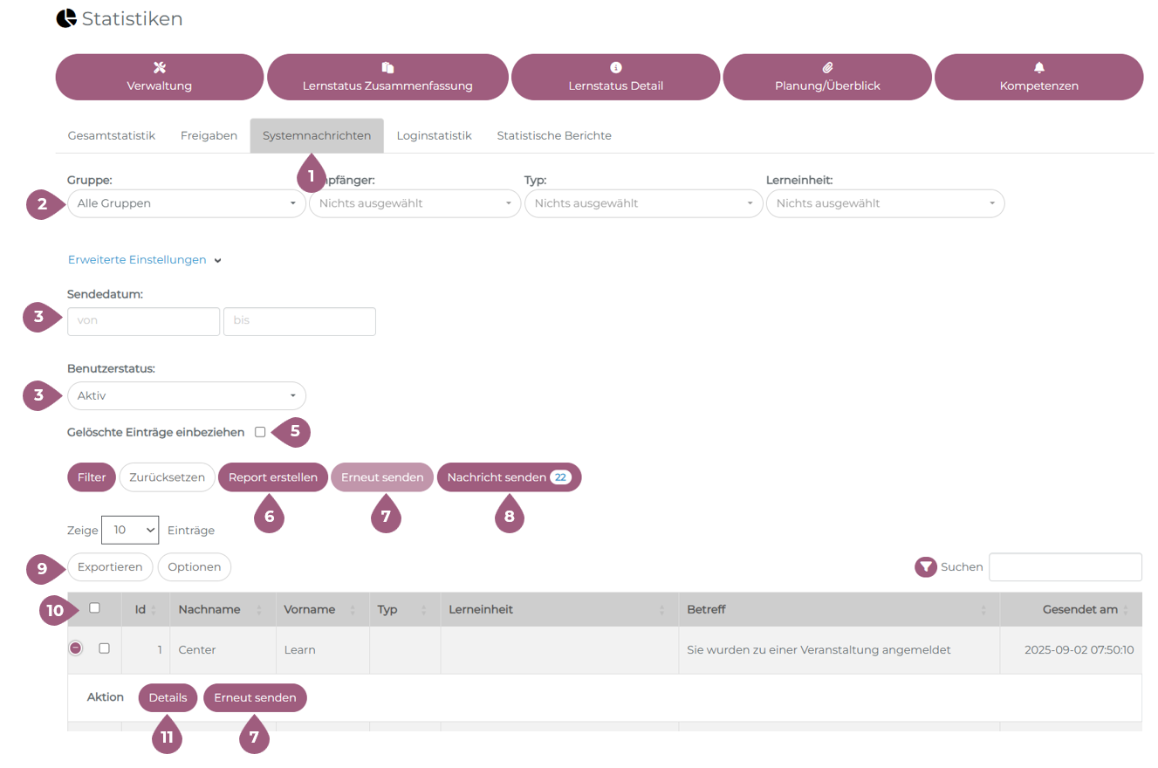Click the filter funnel icon beside Suchen
Image resolution: width=1158 pixels, height=768 pixels.
pyautogui.click(x=925, y=567)
